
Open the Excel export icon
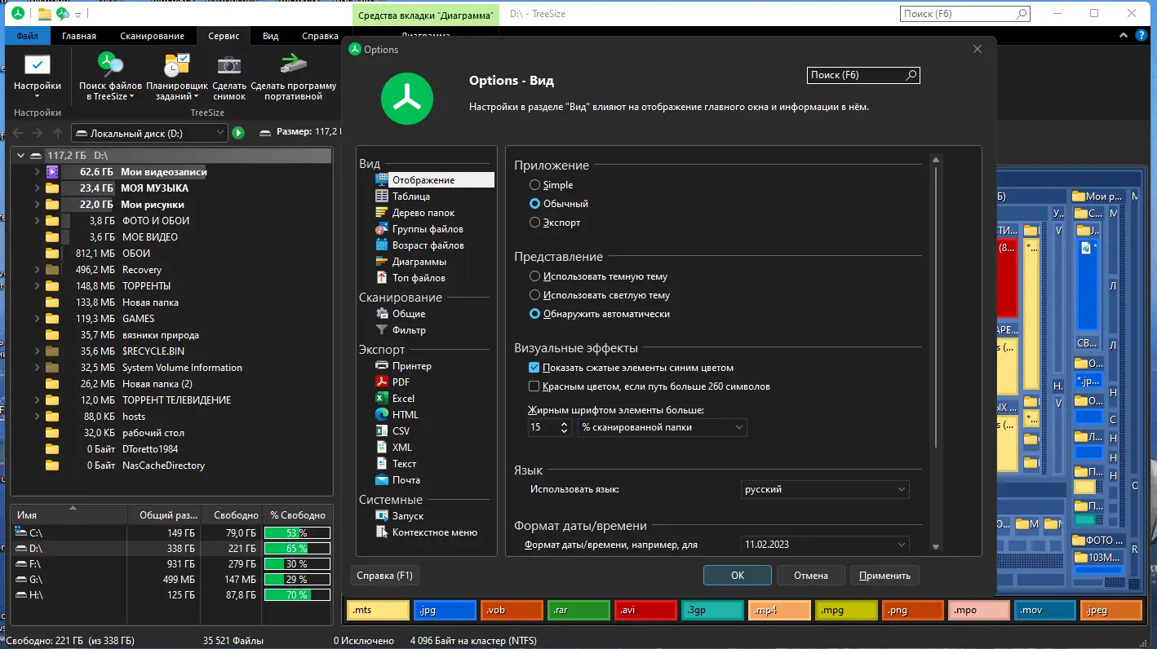point(382,399)
